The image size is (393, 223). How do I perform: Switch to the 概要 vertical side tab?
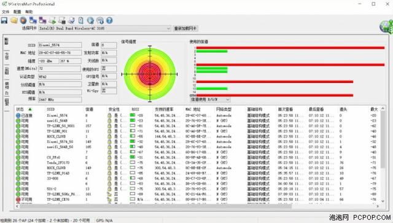coord(7,41)
